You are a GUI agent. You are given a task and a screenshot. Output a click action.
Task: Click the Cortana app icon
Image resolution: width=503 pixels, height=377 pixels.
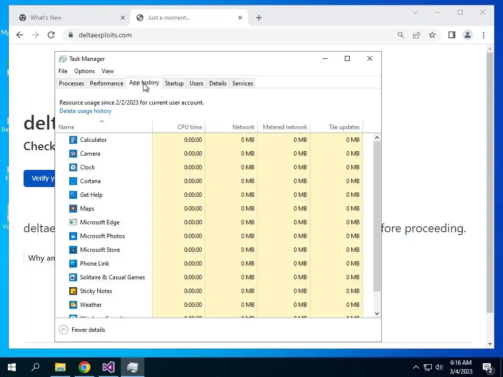pyautogui.click(x=73, y=181)
